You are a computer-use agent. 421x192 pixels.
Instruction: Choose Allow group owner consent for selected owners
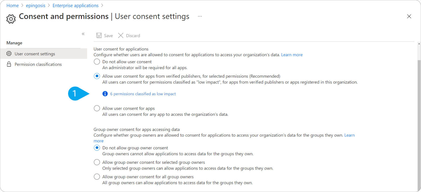tap(97, 162)
